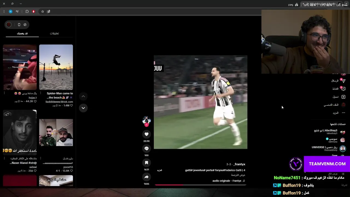This screenshot has height=197, width=350.
Task: Go to next video with down chevron
Action: (x=83, y=108)
